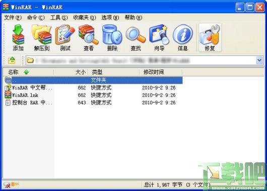Click the folder icon in address bar
This screenshot has height=191, width=267.
coord(30,60)
